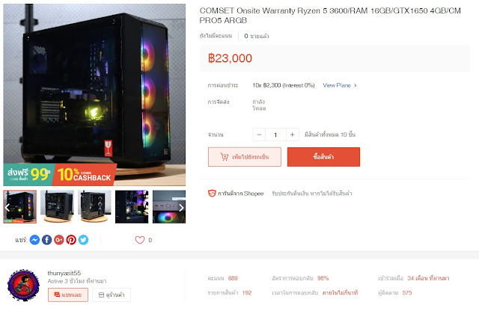Select third product thumbnail image
This screenshot has width=479, height=311.
click(x=94, y=206)
